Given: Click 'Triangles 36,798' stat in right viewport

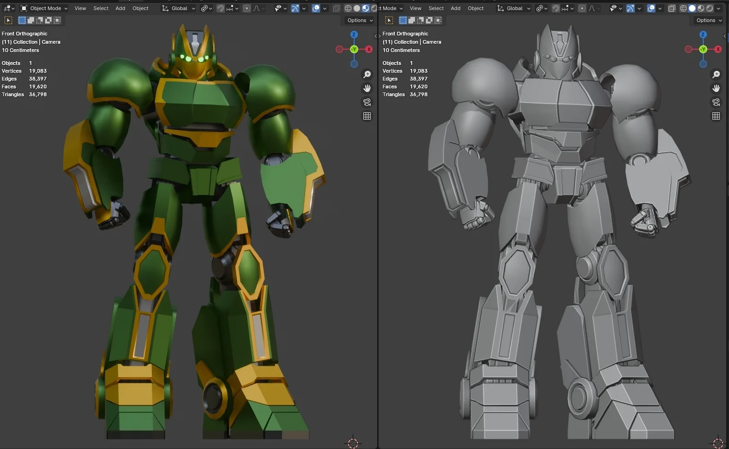Looking at the screenshot, I should tap(405, 94).
